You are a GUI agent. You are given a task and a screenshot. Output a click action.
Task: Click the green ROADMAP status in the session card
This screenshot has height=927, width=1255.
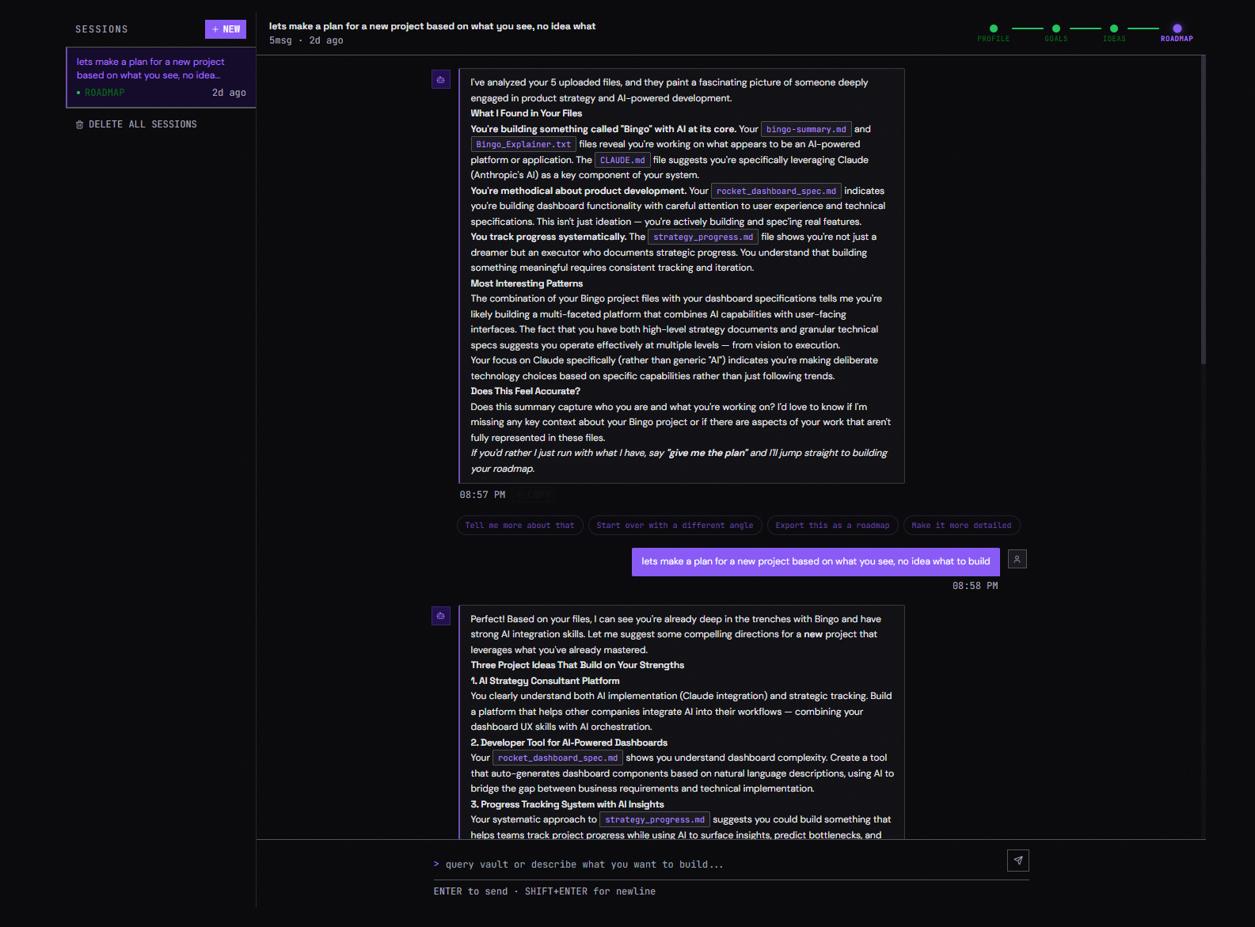click(101, 93)
